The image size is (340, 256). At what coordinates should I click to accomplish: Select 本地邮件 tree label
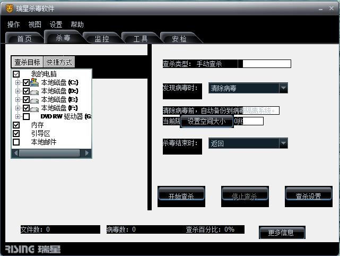(44, 142)
